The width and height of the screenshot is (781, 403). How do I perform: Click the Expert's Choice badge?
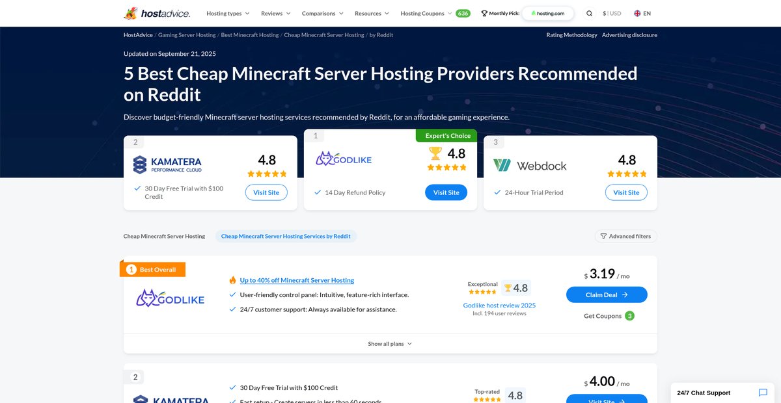point(447,135)
